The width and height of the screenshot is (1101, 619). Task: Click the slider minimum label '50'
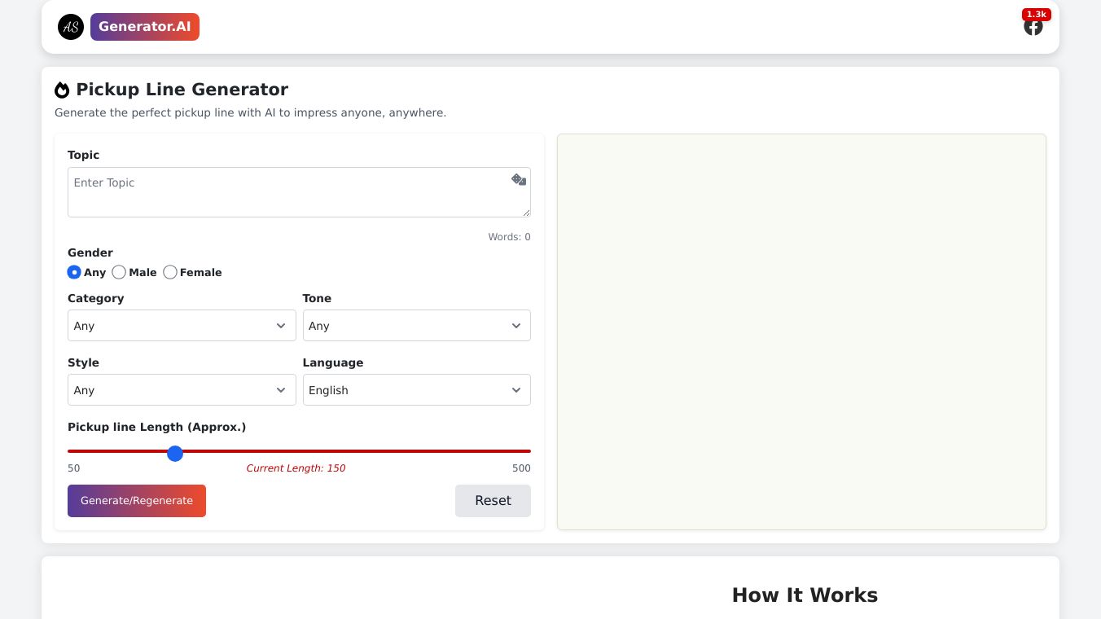tap(74, 468)
